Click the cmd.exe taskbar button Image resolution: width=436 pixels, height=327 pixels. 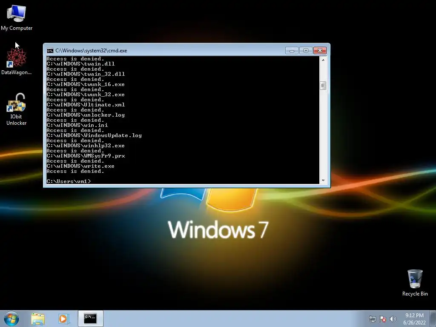coord(90,318)
